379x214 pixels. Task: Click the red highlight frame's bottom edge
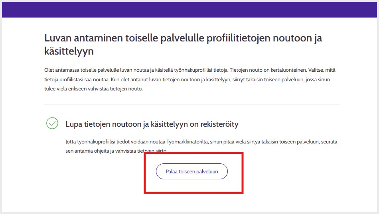pos(193,192)
